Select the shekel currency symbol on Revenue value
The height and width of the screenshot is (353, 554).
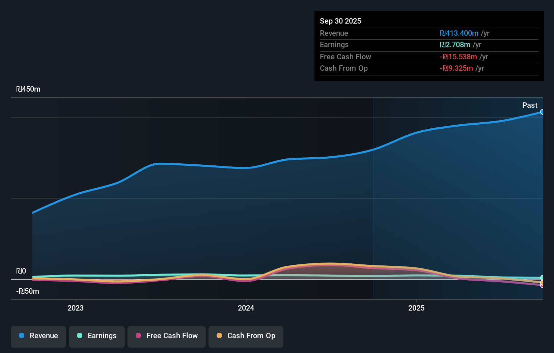(x=443, y=33)
